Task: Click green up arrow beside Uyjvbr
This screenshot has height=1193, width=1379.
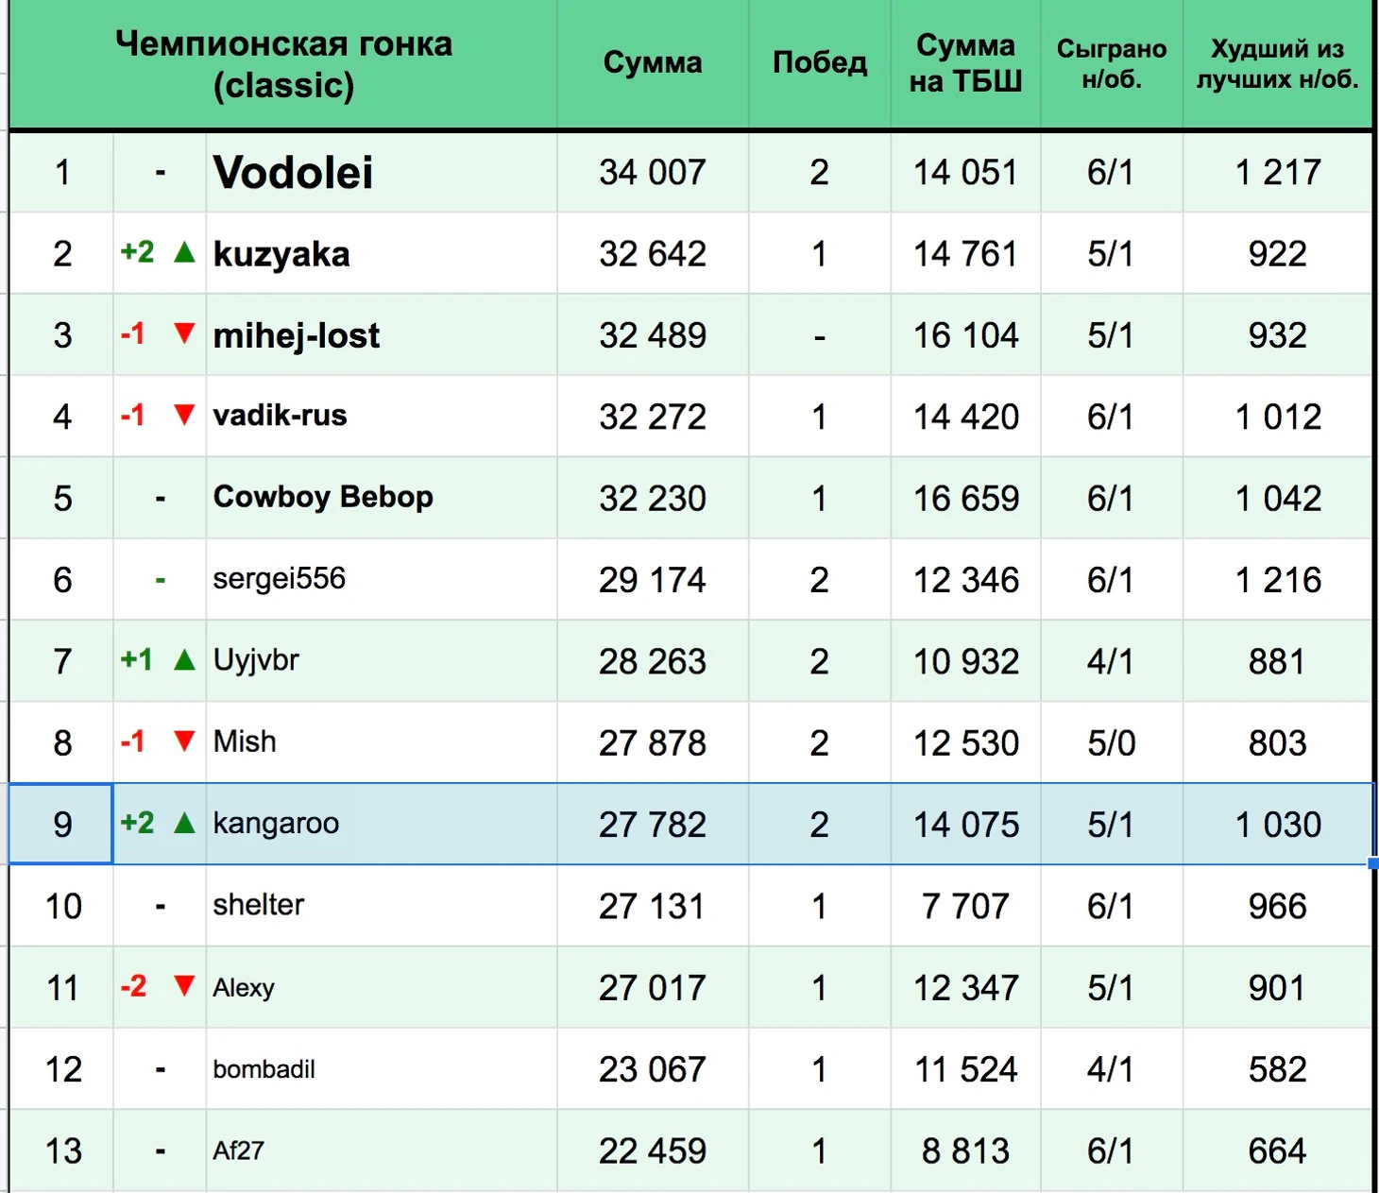Action: (x=185, y=659)
